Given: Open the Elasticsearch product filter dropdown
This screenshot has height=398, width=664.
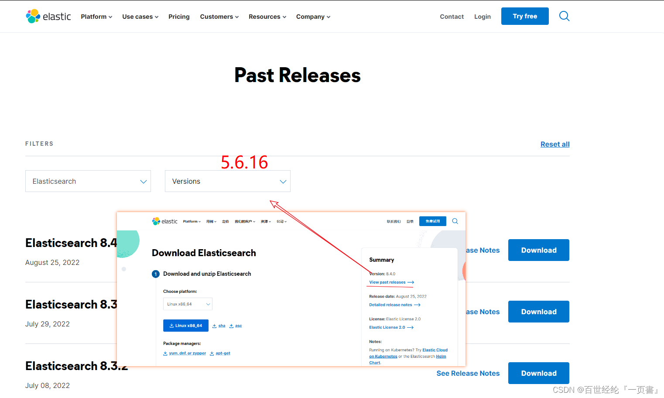Looking at the screenshot, I should coord(88,181).
